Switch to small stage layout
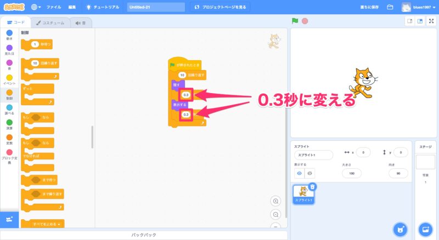Screen dimensions: 439x240 409,21
